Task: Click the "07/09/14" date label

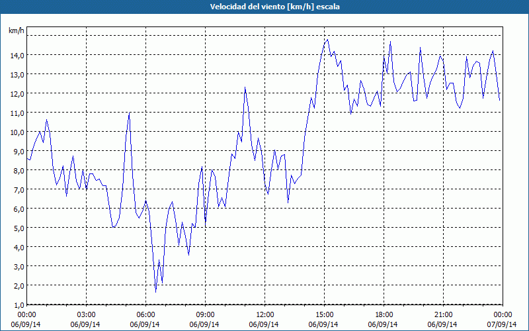Action: click(502, 324)
